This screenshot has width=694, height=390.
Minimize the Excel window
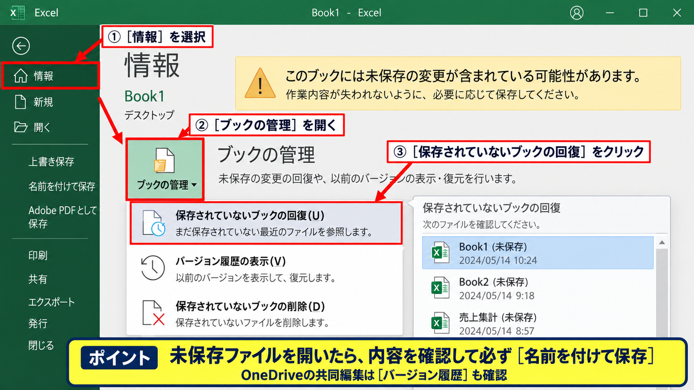coord(610,13)
